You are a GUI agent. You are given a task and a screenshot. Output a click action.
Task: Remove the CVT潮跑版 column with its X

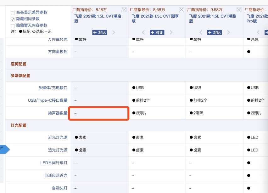[239, 9]
